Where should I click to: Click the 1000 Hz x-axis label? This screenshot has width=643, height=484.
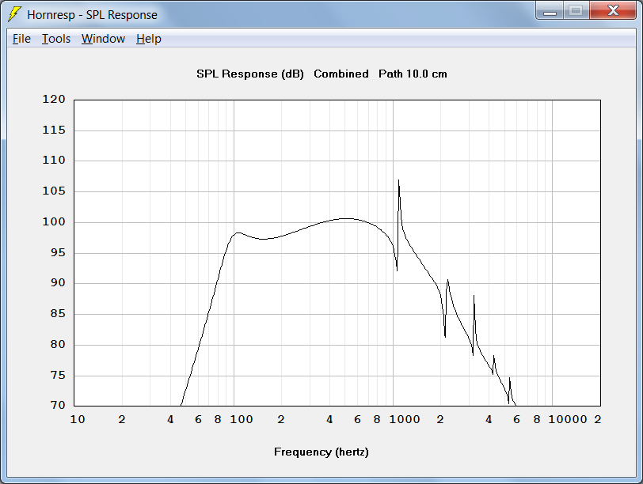[x=405, y=419]
